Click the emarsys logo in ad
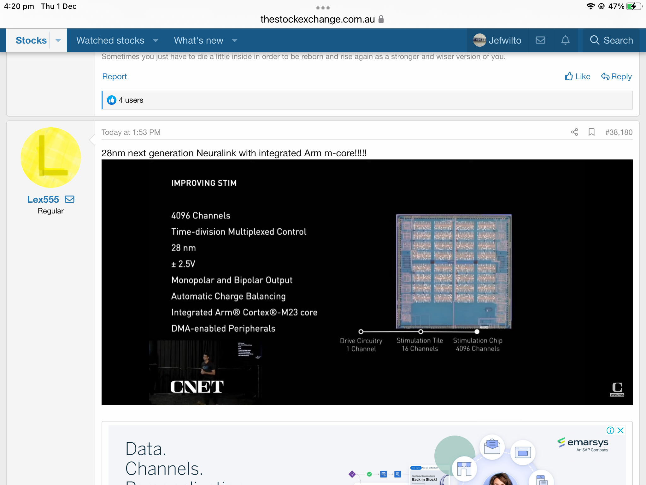 coord(583,444)
